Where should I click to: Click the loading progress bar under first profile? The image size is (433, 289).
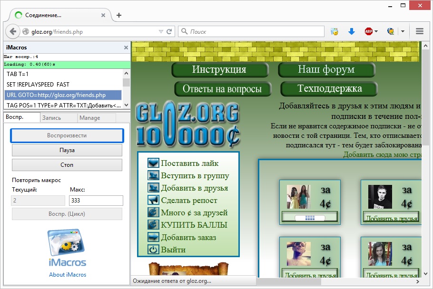tap(310, 218)
